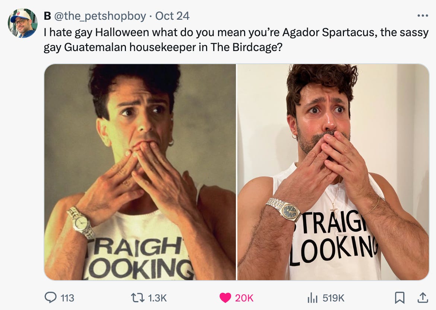Open the @the_petshopboy handle link
This screenshot has height=310, width=436.
[100, 16]
